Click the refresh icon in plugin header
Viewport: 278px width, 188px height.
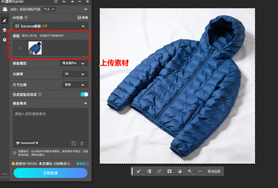(x=56, y=2)
